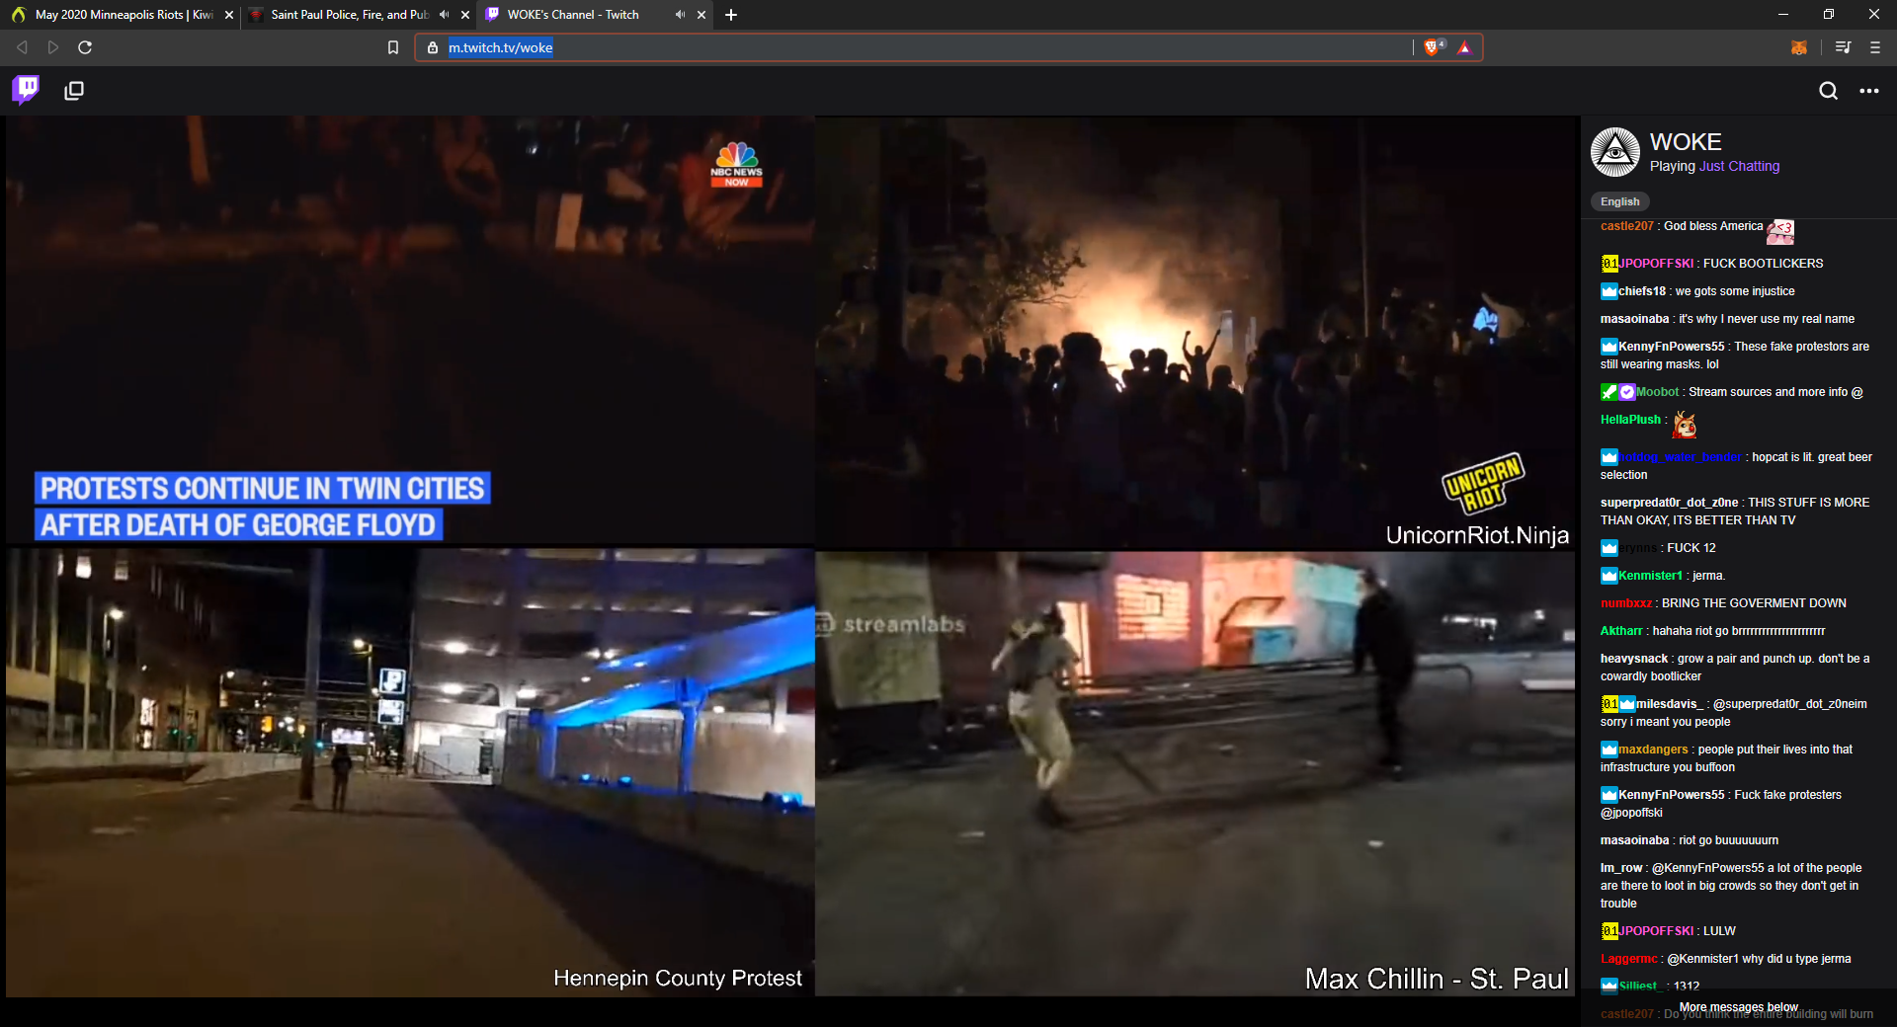This screenshot has height=1027, width=1897.
Task: Bookmark this page
Action: 393,47
